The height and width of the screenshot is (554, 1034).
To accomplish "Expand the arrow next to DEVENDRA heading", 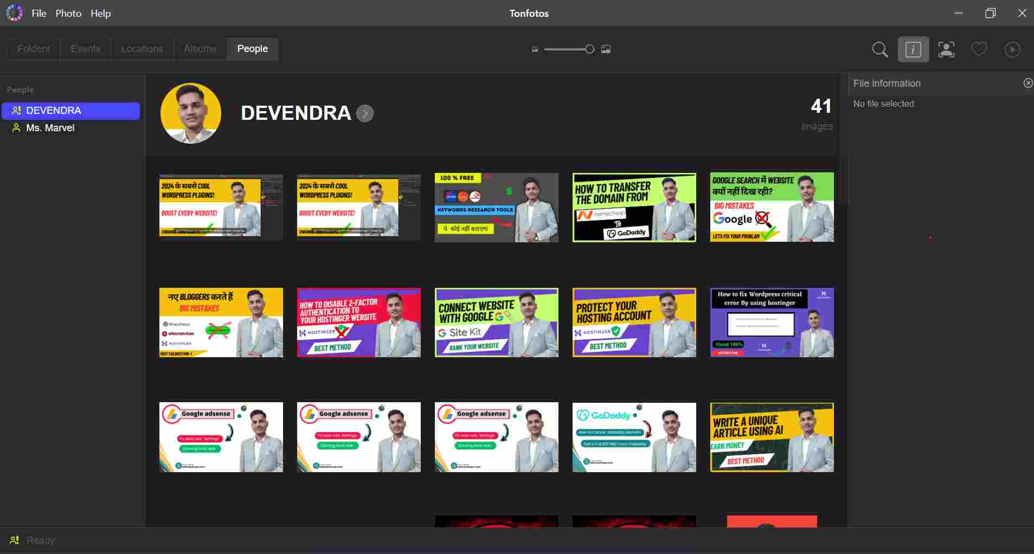I will (x=365, y=113).
